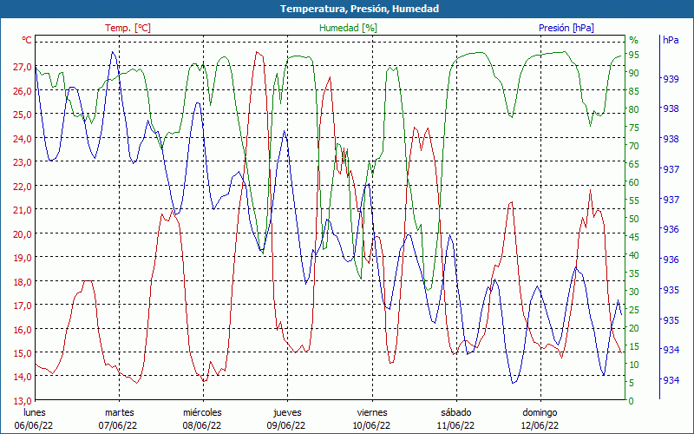The image size is (694, 434).
Task: Click the '95' humidity axis value
Action: tap(634, 55)
